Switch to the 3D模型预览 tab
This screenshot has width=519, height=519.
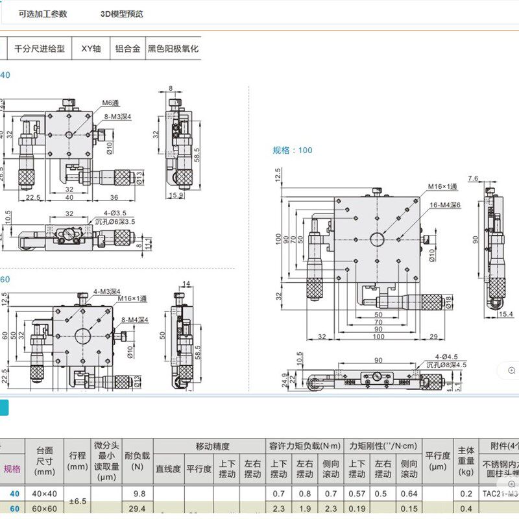[x=122, y=14]
